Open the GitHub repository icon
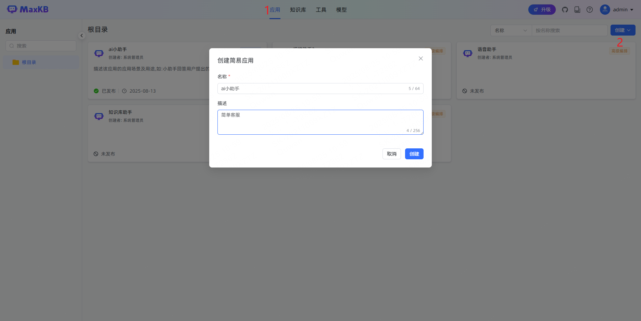This screenshot has width=641, height=321. [565, 10]
